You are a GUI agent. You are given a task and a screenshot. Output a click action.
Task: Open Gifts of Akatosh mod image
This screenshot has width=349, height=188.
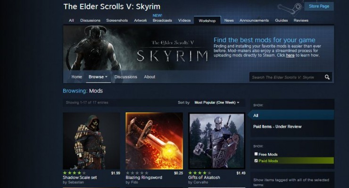click(x=217, y=141)
